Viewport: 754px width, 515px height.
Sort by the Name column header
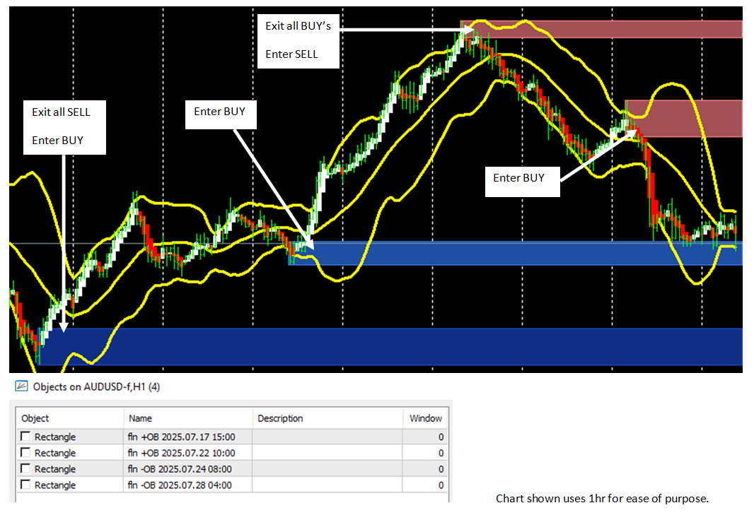click(x=188, y=418)
